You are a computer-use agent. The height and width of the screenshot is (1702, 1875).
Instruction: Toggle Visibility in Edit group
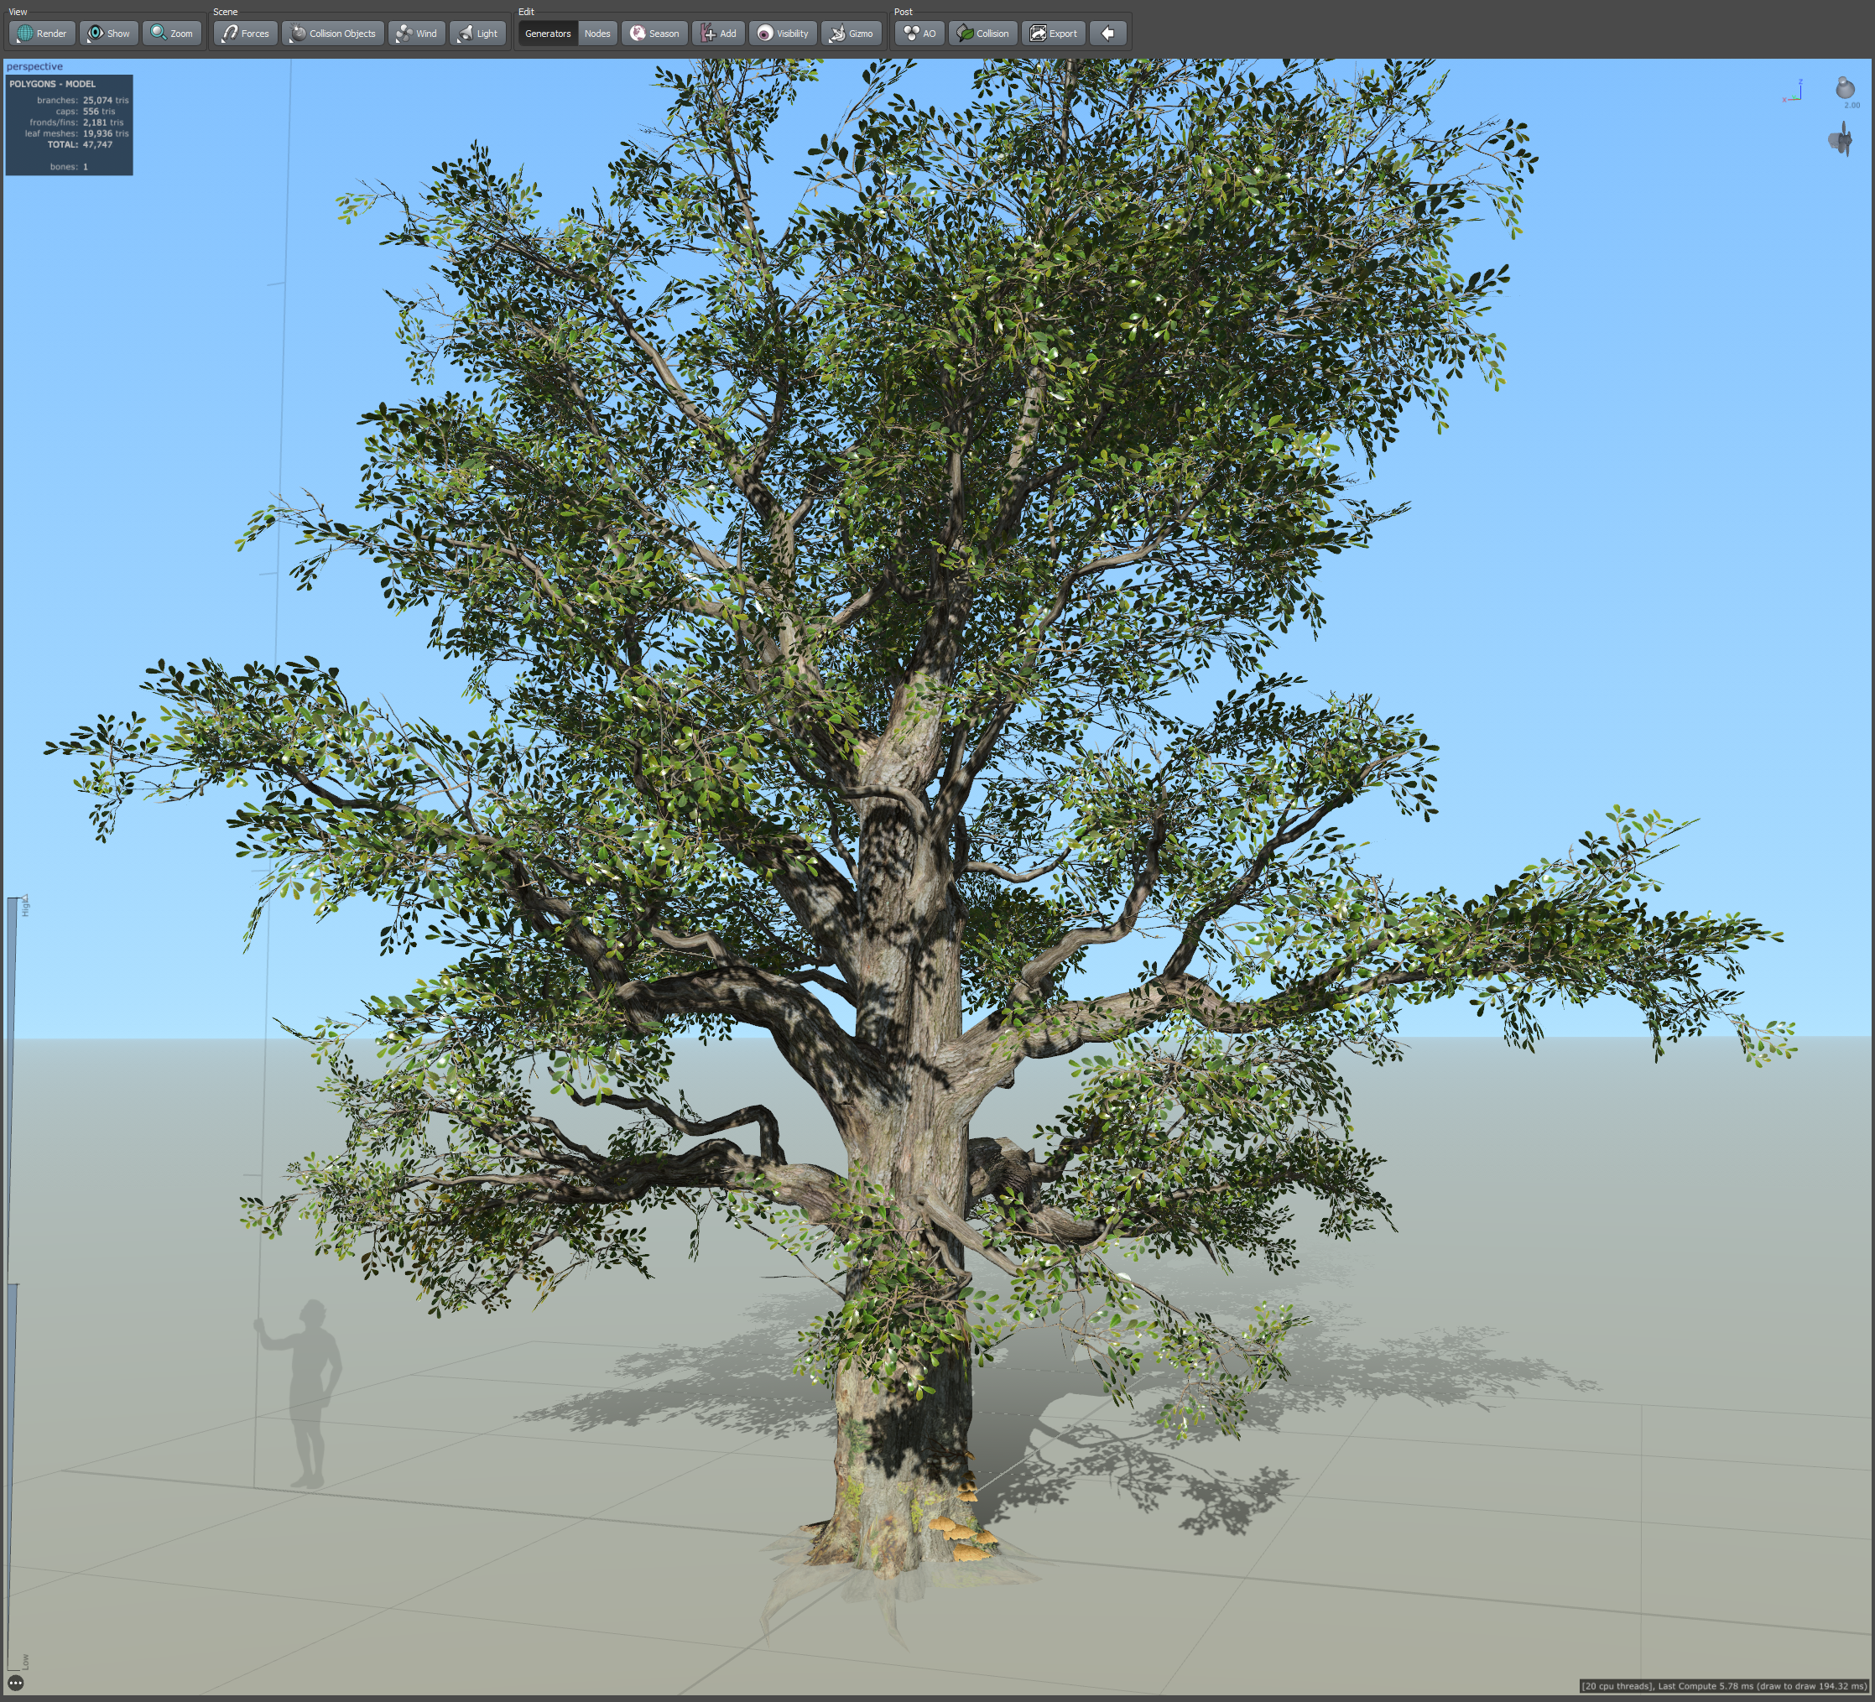click(782, 34)
